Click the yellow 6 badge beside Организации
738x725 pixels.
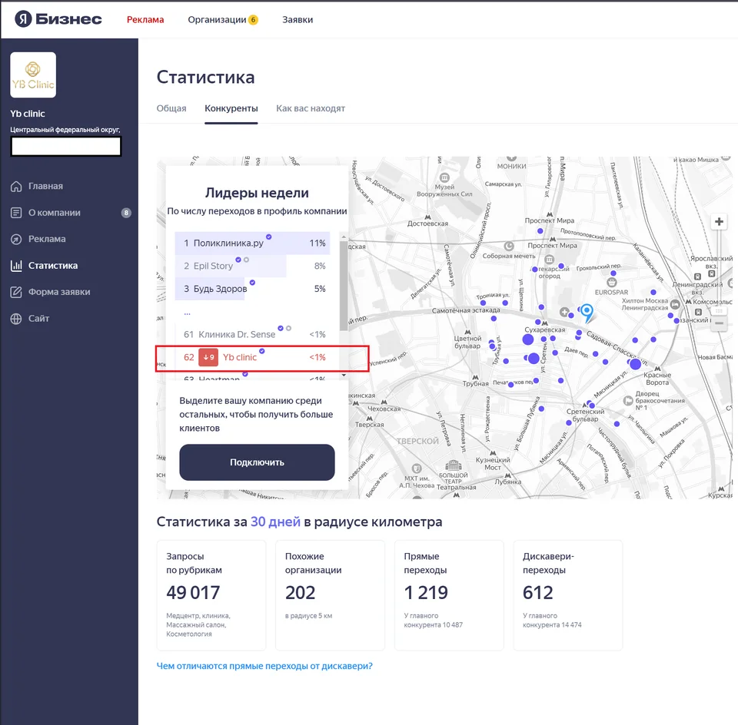point(253,20)
